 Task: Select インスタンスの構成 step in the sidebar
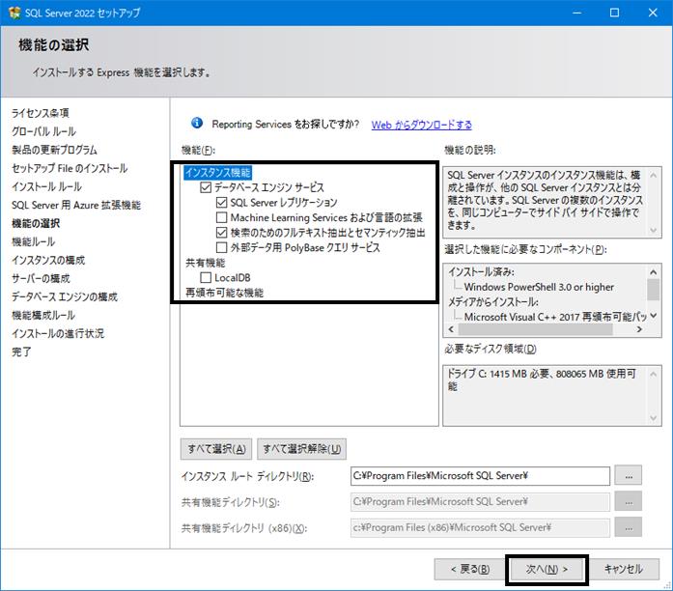click(x=48, y=260)
